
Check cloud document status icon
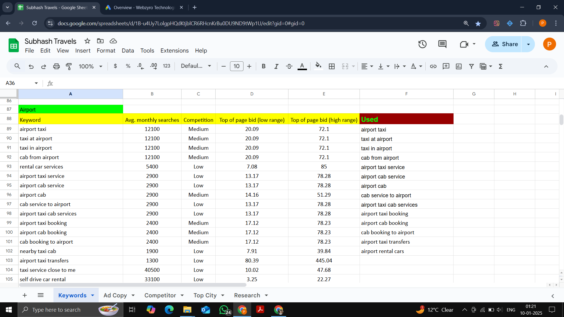(113, 41)
